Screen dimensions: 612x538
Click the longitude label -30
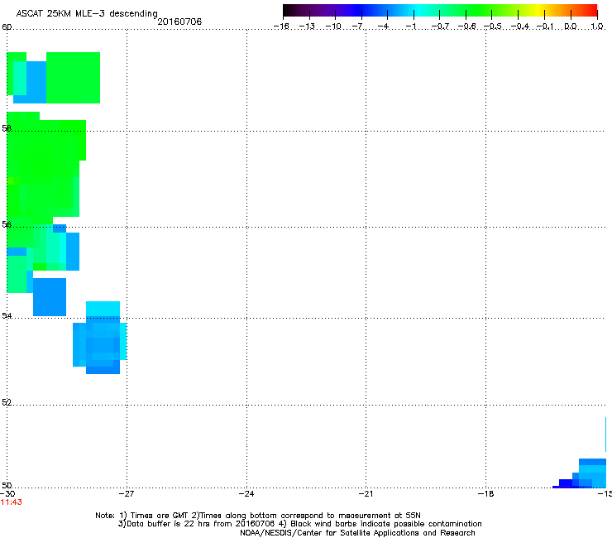point(7,494)
